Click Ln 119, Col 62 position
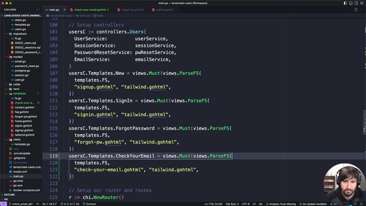This screenshot has height=206, width=366. 213,204
